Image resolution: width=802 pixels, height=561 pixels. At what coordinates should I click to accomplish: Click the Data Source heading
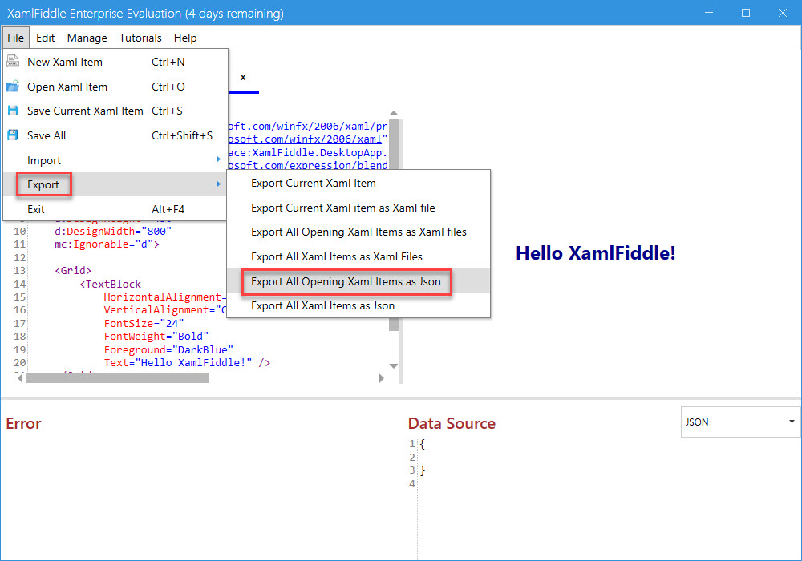click(x=452, y=423)
